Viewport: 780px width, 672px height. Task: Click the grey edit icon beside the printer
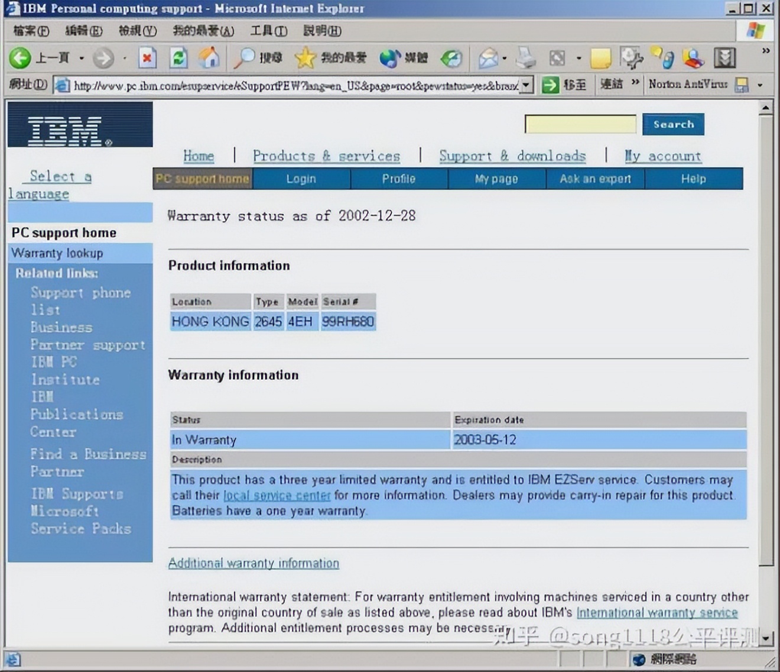557,57
